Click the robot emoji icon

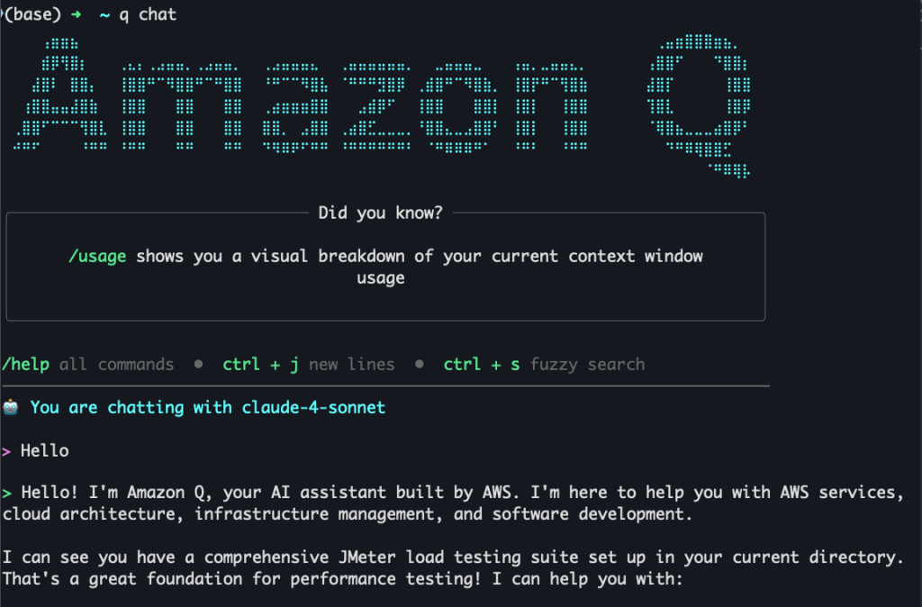coord(11,407)
